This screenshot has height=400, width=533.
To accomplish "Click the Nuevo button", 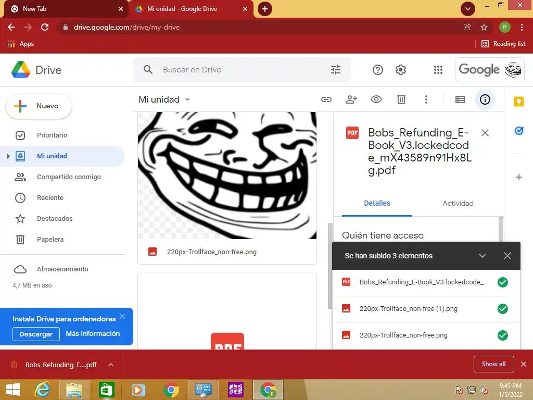I will [39, 106].
